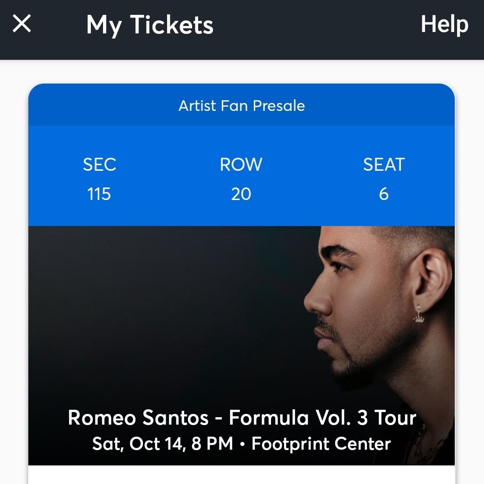Close the My Tickets screen
The width and height of the screenshot is (484, 484).
tap(22, 24)
